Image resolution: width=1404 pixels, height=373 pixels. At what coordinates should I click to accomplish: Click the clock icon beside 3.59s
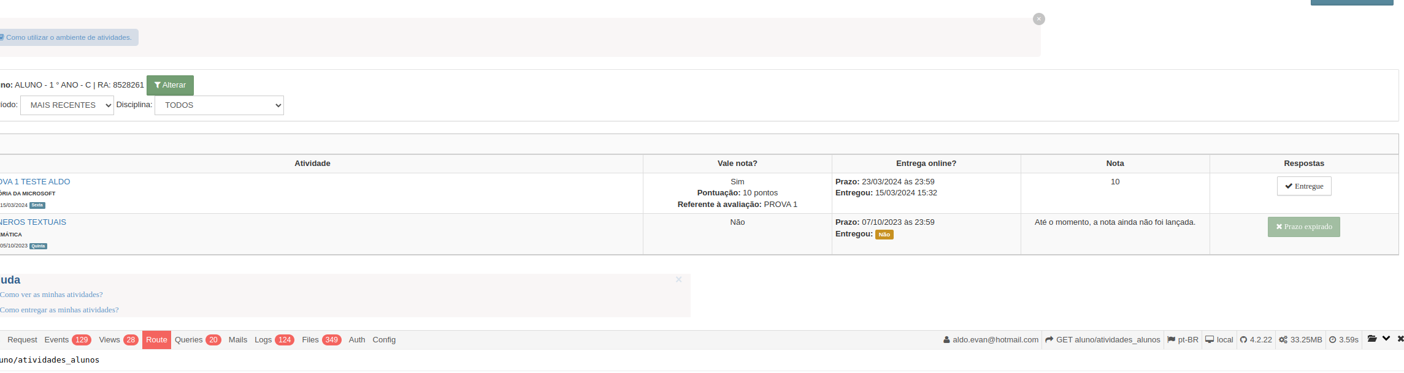tap(1333, 340)
